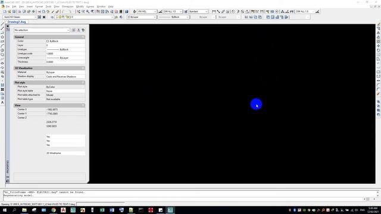Collapse the 3D Visualization section
The width and height of the screenshot is (381, 214).
[x=83, y=68]
